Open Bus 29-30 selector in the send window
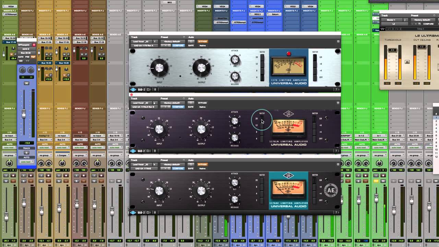This screenshot has width=439, height=247. (x=27, y=53)
